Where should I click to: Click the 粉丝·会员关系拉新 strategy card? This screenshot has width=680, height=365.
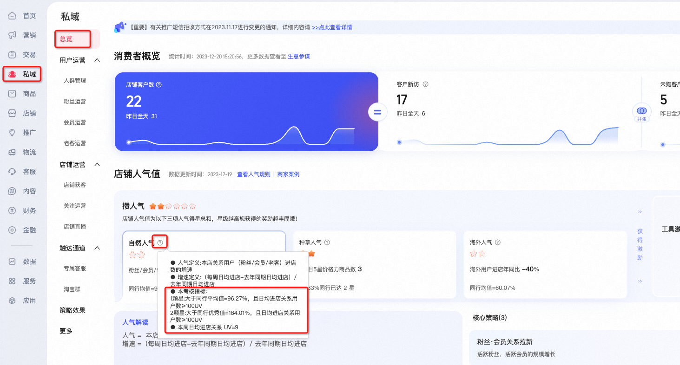(x=574, y=348)
